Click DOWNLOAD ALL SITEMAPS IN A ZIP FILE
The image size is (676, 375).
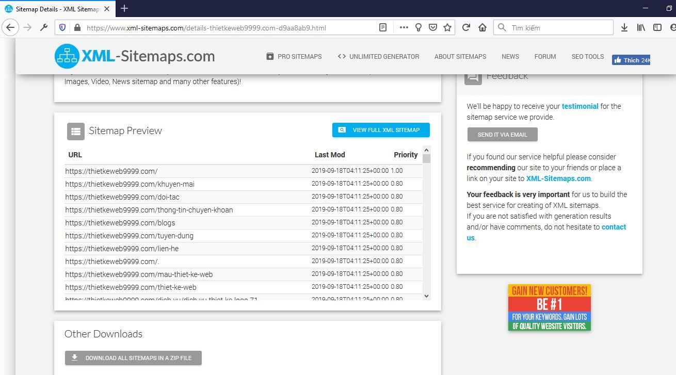click(x=133, y=358)
